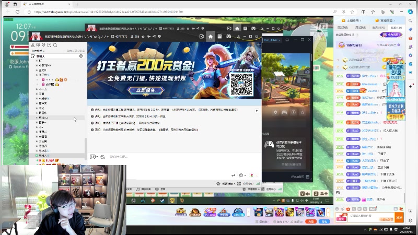Click the video record icon left of home
This screenshot has width=418, height=235.
point(202,37)
